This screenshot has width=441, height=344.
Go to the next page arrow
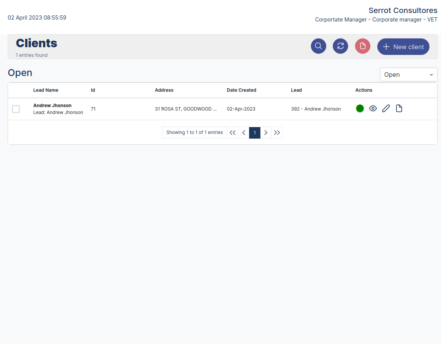pyautogui.click(x=266, y=132)
